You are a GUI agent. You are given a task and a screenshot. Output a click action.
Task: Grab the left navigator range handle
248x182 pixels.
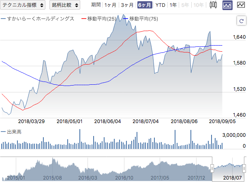pos(212,168)
